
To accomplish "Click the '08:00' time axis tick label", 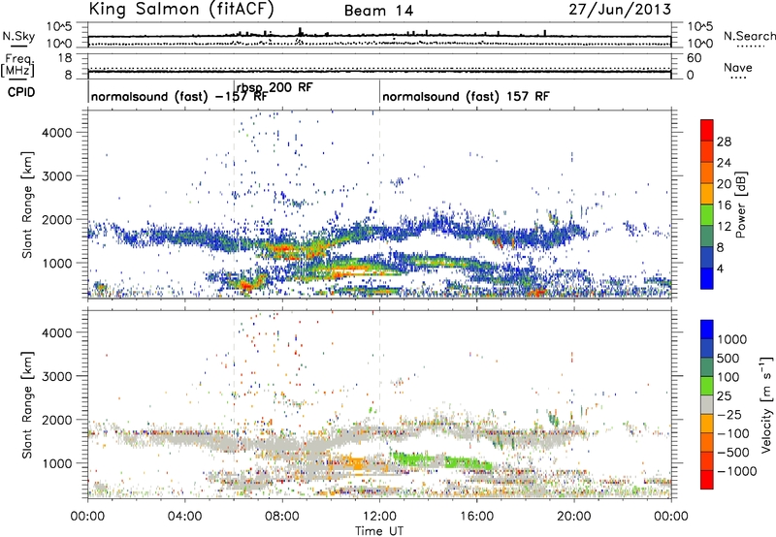I will tap(281, 517).
